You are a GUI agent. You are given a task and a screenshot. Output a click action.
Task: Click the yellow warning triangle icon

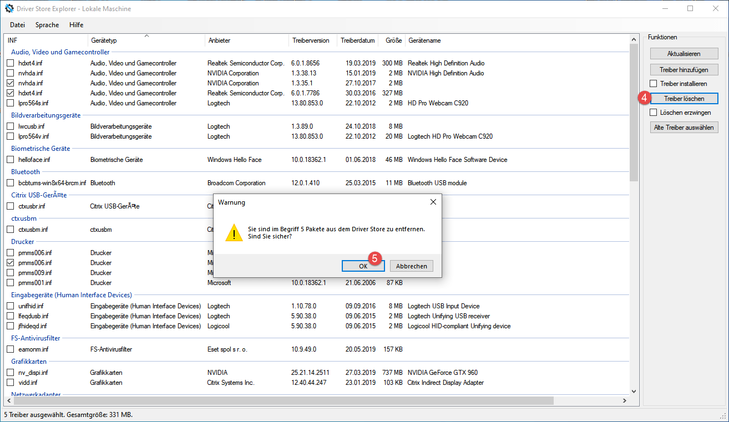[234, 233]
